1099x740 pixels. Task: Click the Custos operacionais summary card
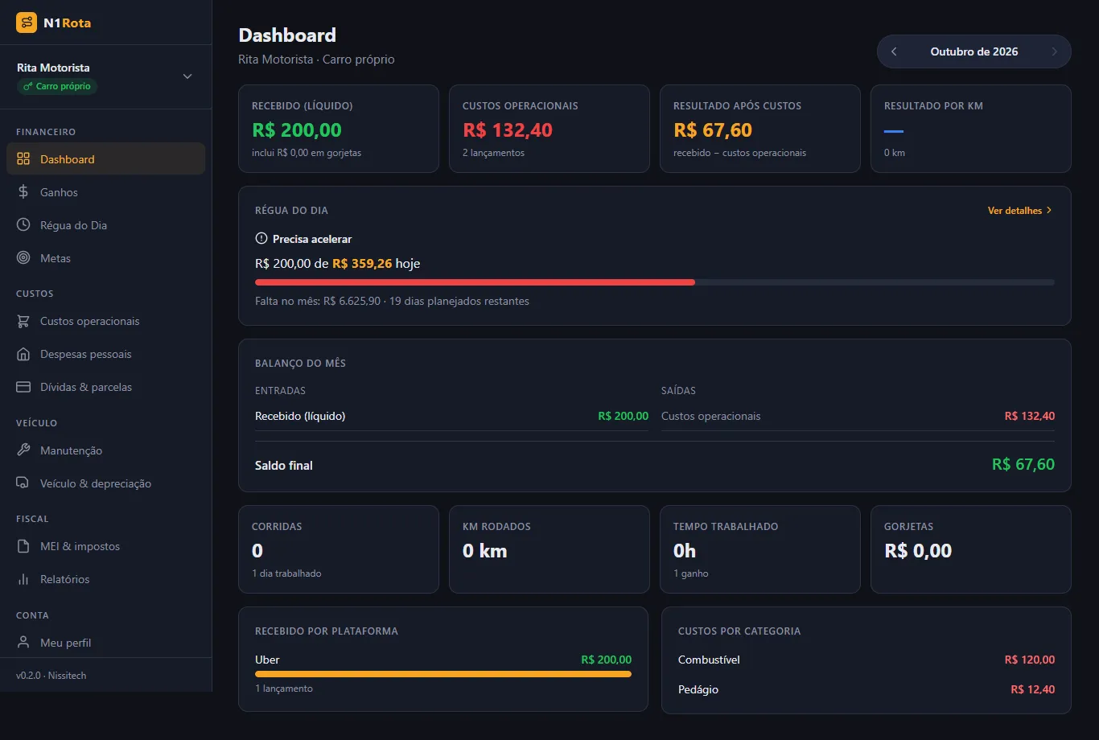(549, 129)
